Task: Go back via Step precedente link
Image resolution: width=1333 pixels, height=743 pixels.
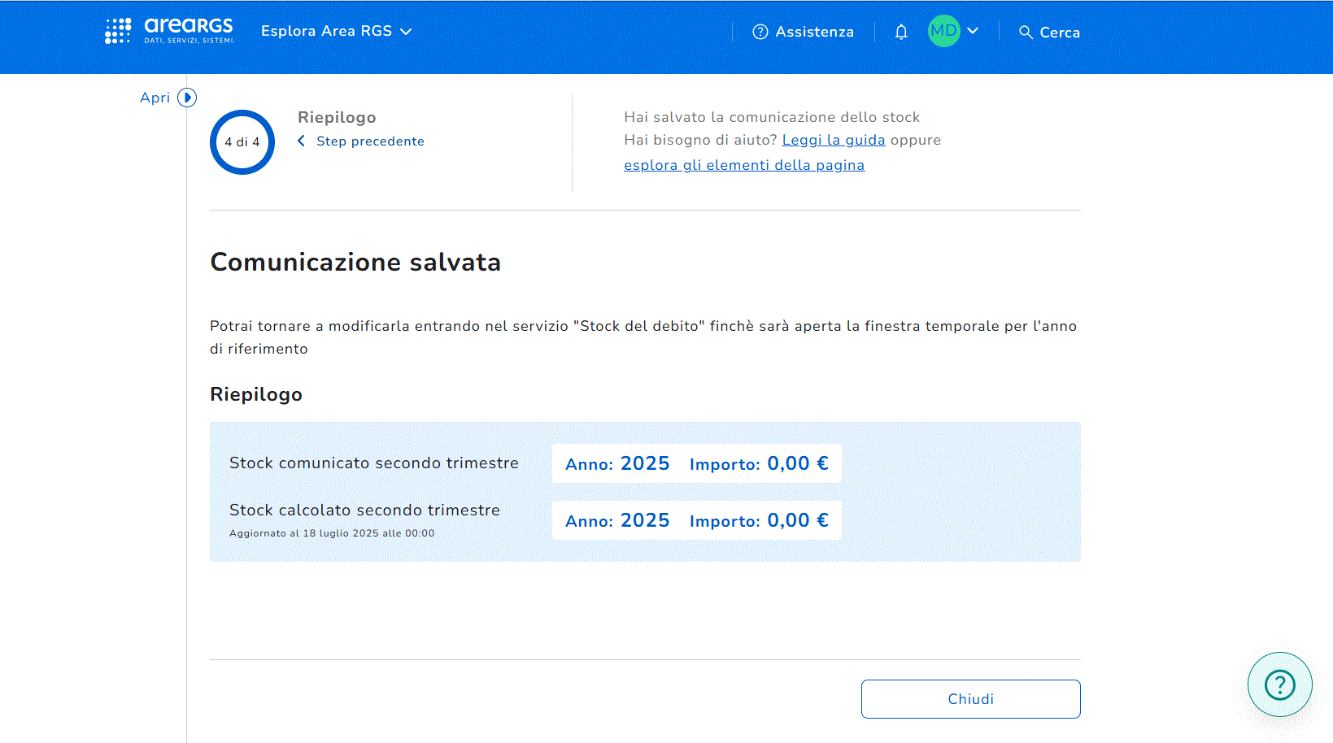Action: tap(370, 141)
